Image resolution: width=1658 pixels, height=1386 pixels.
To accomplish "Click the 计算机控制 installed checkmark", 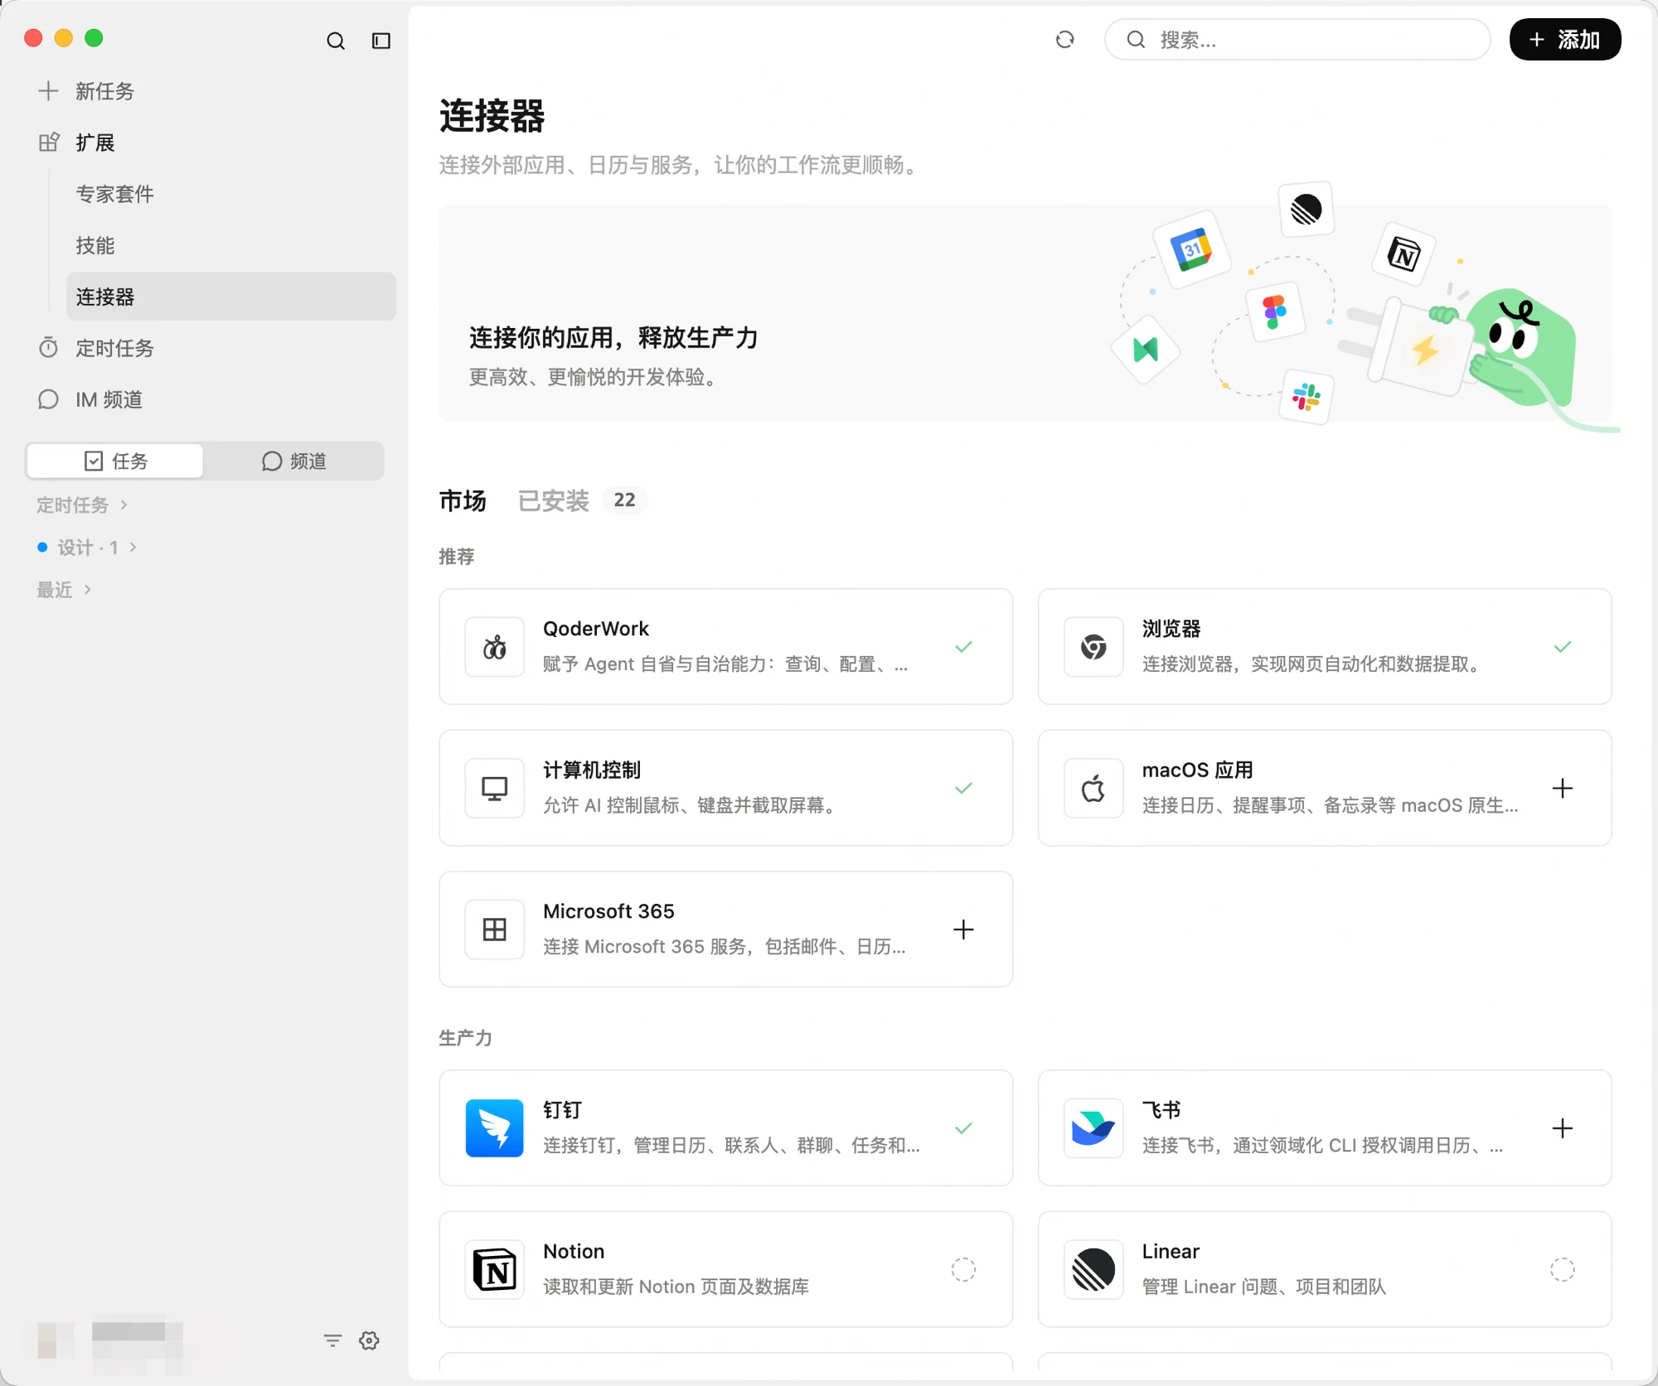I will click(x=963, y=788).
